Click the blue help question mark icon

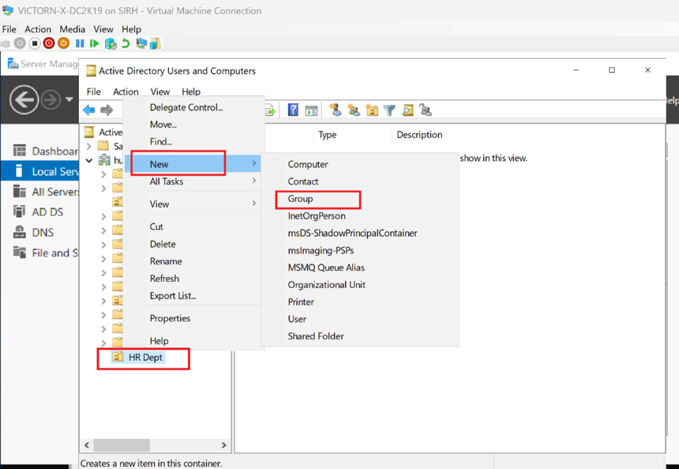pos(293,110)
